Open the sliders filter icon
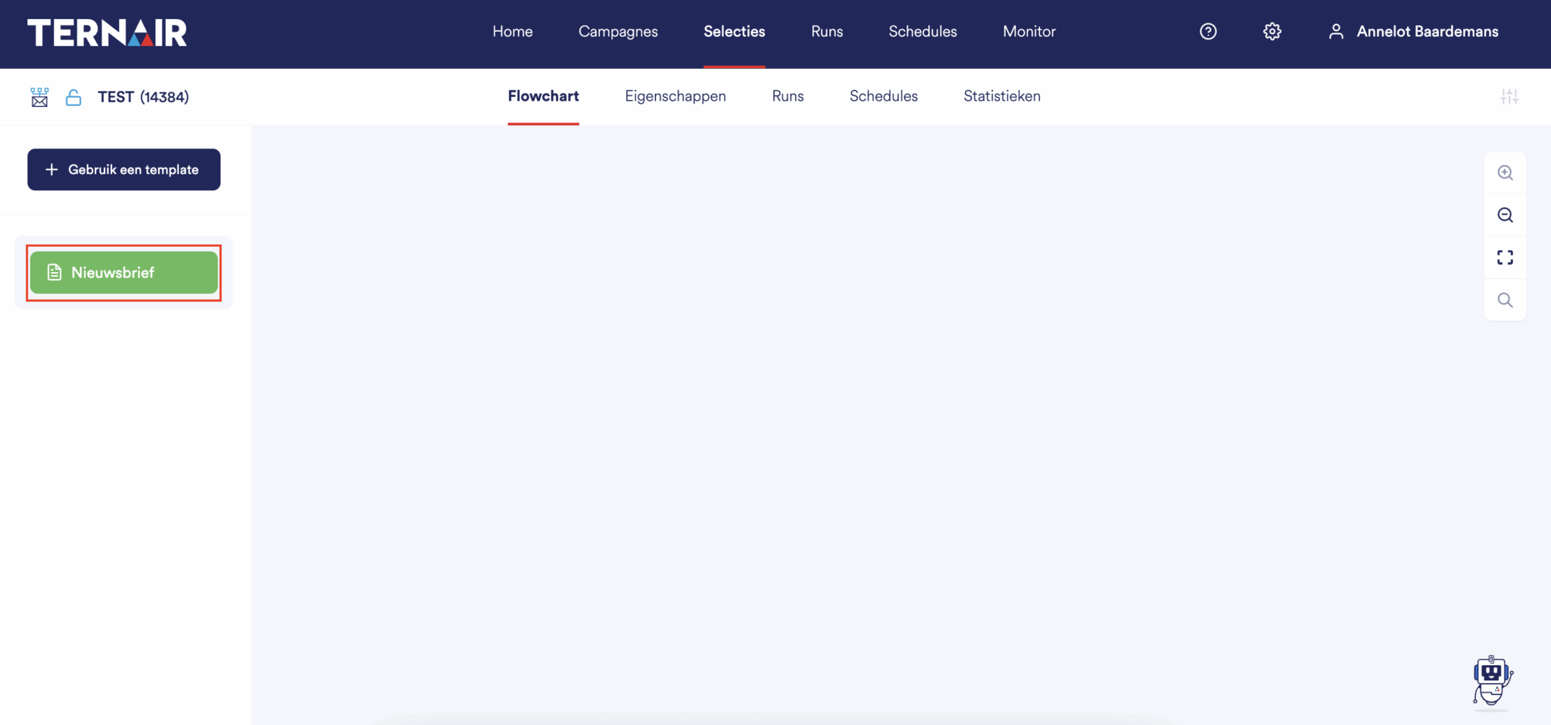The image size is (1551, 725). click(1509, 96)
